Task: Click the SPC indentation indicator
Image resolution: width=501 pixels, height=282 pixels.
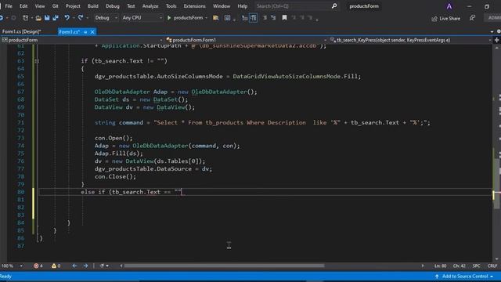Action: click(x=477, y=266)
